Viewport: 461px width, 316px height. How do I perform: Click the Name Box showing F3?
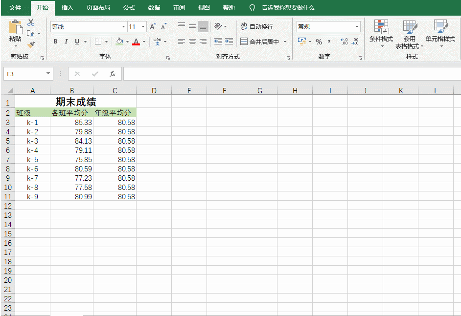click(x=28, y=74)
